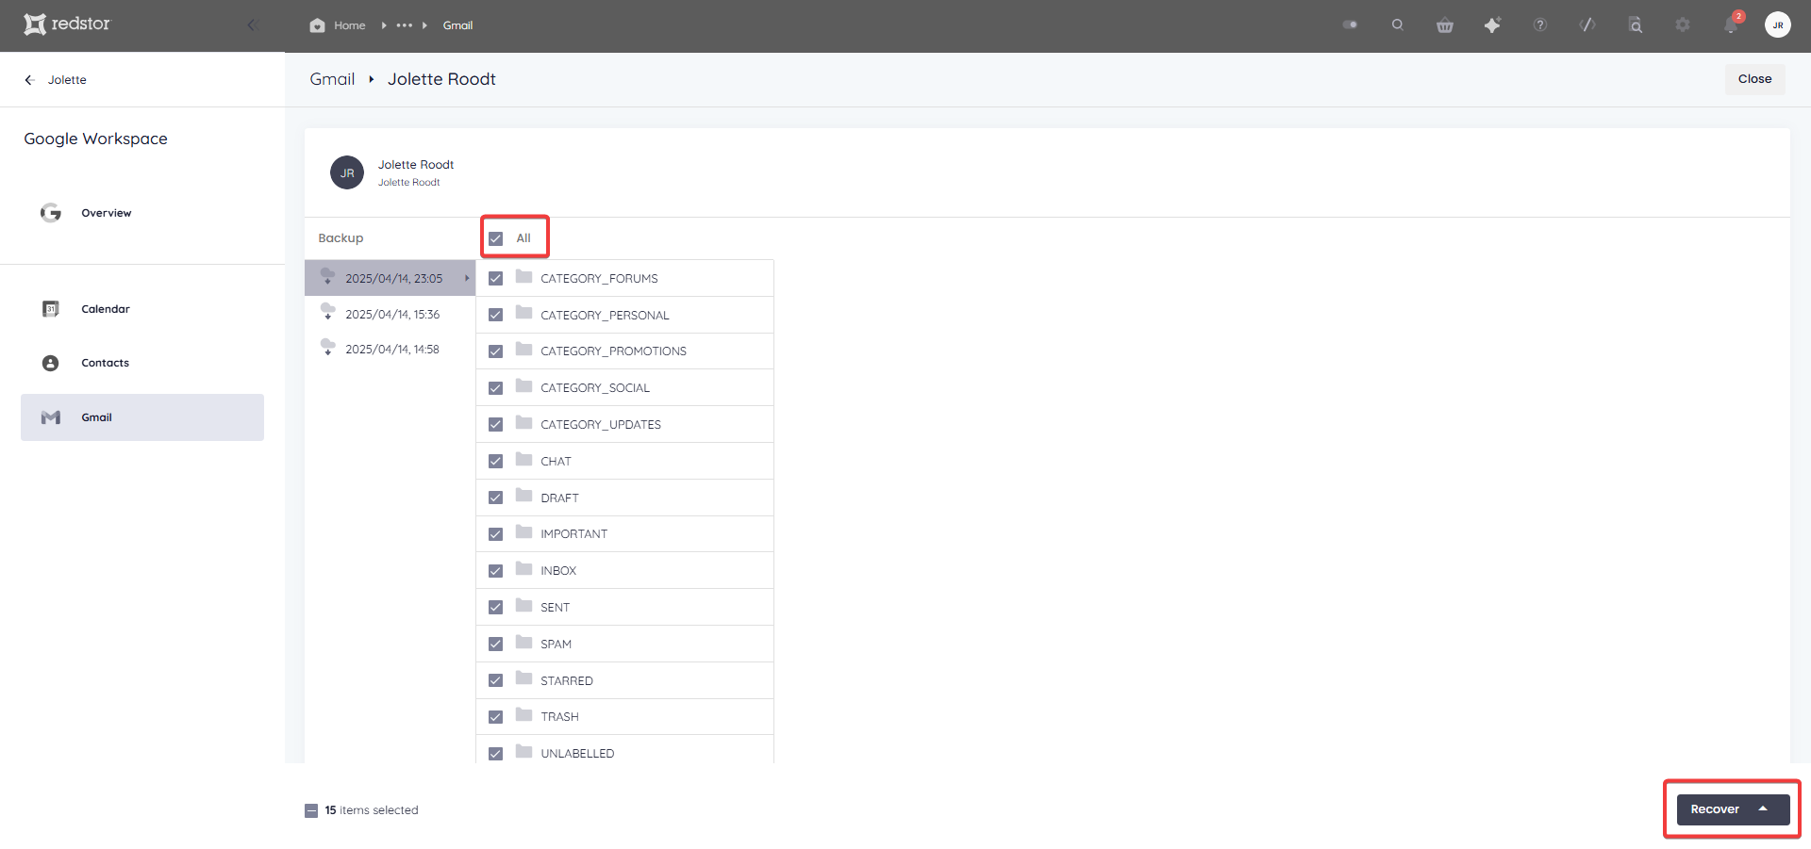Expand Recover options with the caret
The height and width of the screenshot is (849, 1811).
point(1763,808)
